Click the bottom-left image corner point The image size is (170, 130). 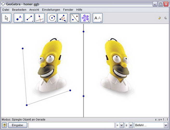coord(27,105)
